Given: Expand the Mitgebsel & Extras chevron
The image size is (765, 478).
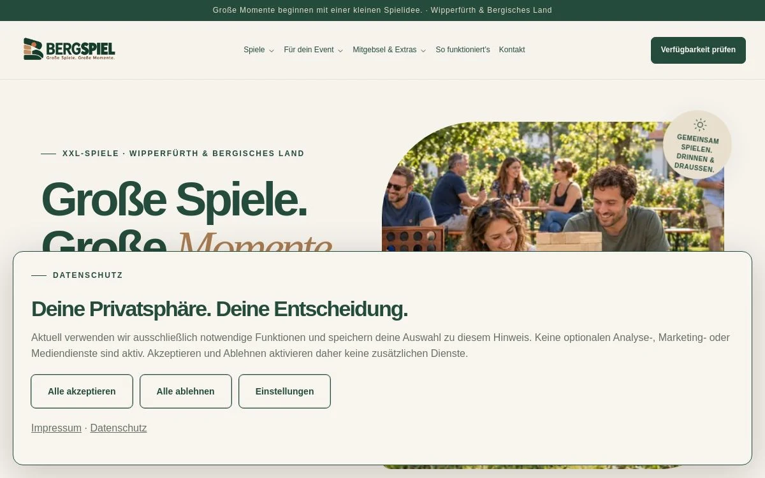Looking at the screenshot, I should point(423,50).
